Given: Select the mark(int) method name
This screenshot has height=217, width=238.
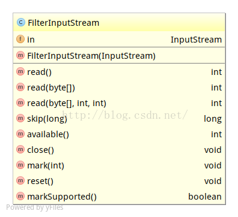Looking at the screenshot, I should (x=46, y=166).
